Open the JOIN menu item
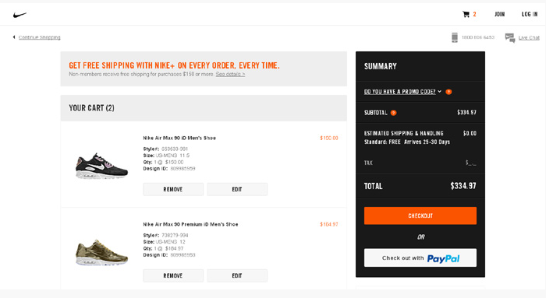The width and height of the screenshot is (546, 298). pyautogui.click(x=499, y=14)
